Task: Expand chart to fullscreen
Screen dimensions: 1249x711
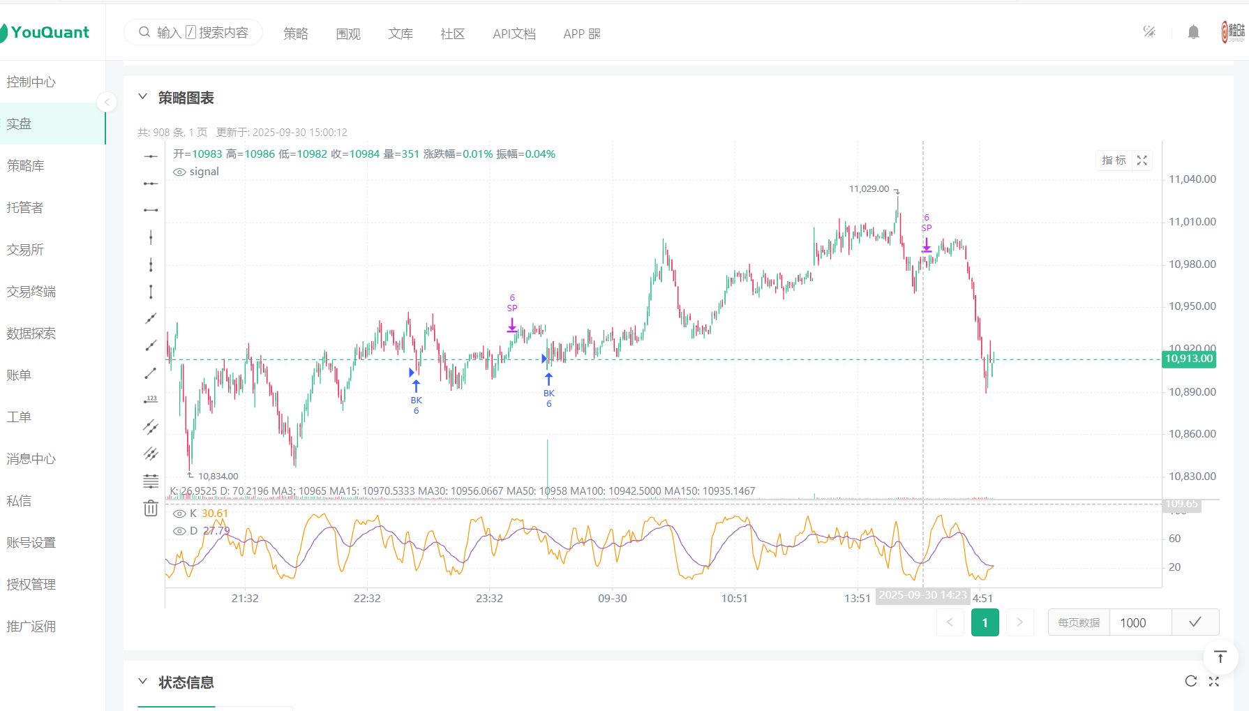Action: tap(1142, 160)
